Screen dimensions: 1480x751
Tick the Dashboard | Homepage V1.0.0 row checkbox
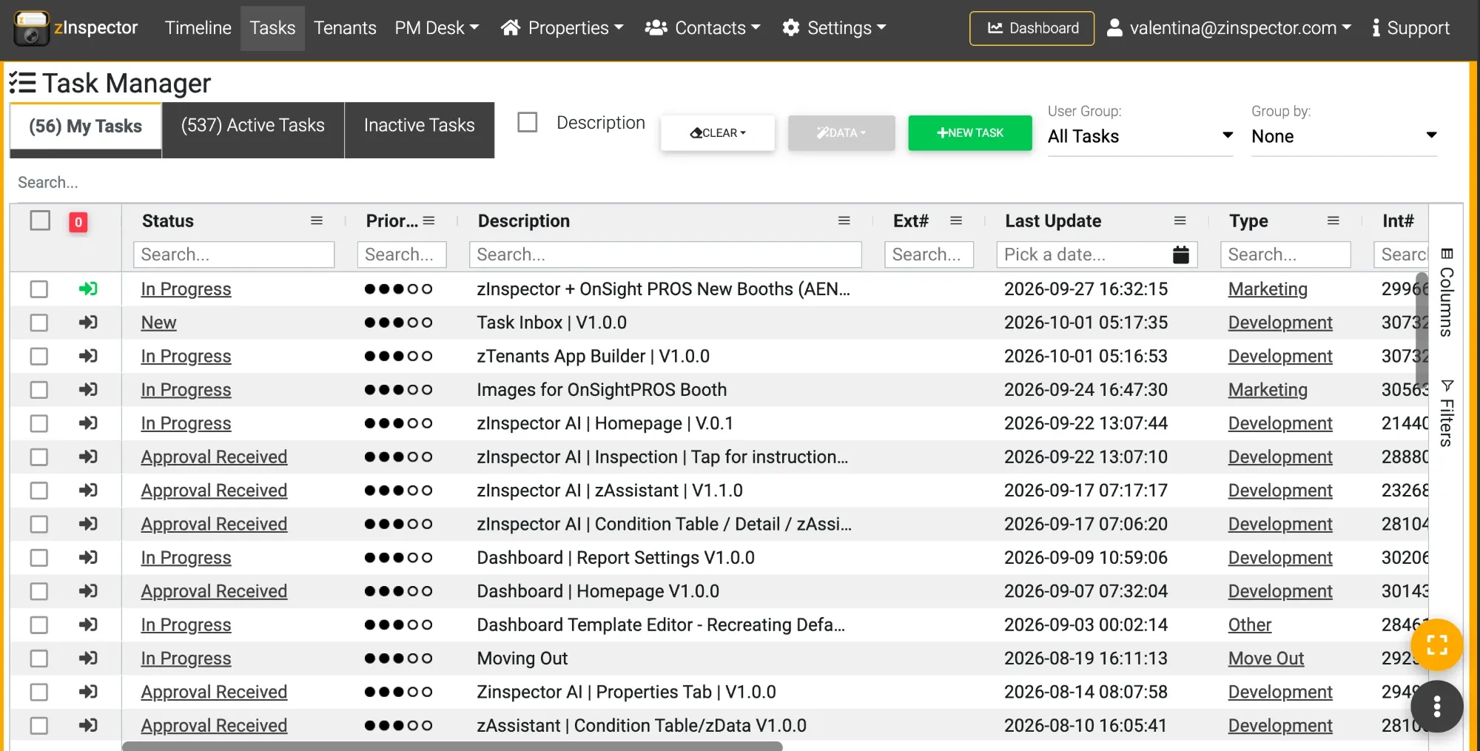39,591
